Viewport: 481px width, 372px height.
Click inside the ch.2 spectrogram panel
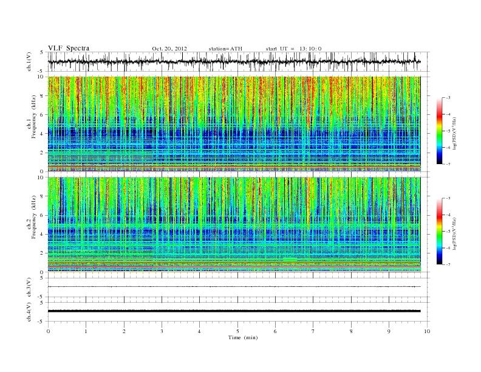[x=234, y=224]
